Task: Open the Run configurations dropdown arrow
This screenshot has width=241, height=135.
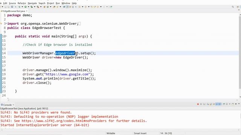Action: (29, 7)
